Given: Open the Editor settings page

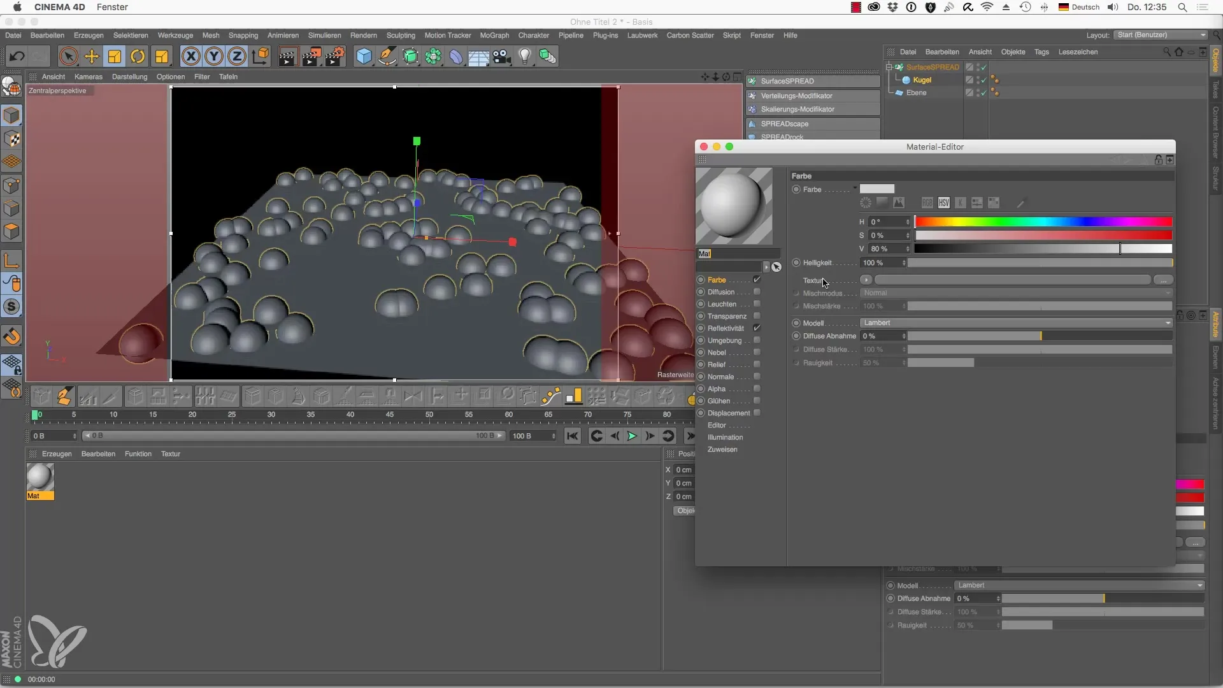Looking at the screenshot, I should pos(717,425).
